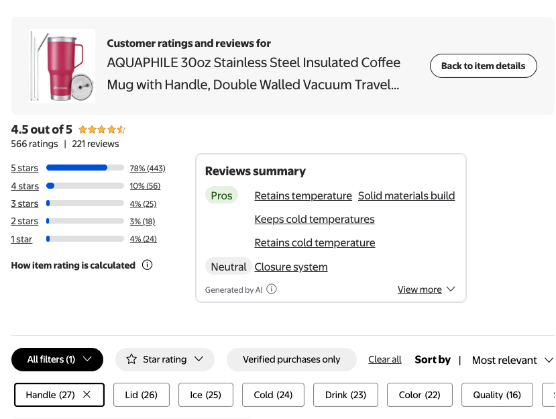
Task: Click the Clear all link
Action: [385, 359]
